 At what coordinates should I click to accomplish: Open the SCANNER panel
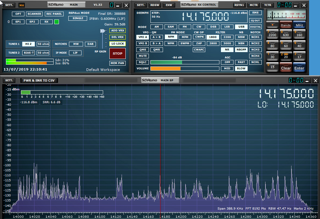[34, 14]
